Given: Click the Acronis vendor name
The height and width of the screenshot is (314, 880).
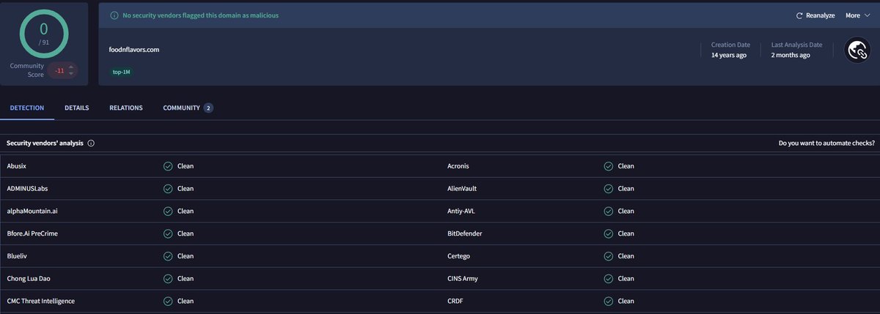Looking at the screenshot, I should point(459,166).
